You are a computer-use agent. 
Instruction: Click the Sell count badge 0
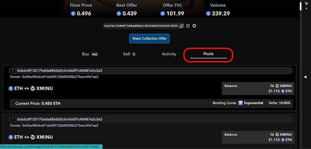(134, 54)
